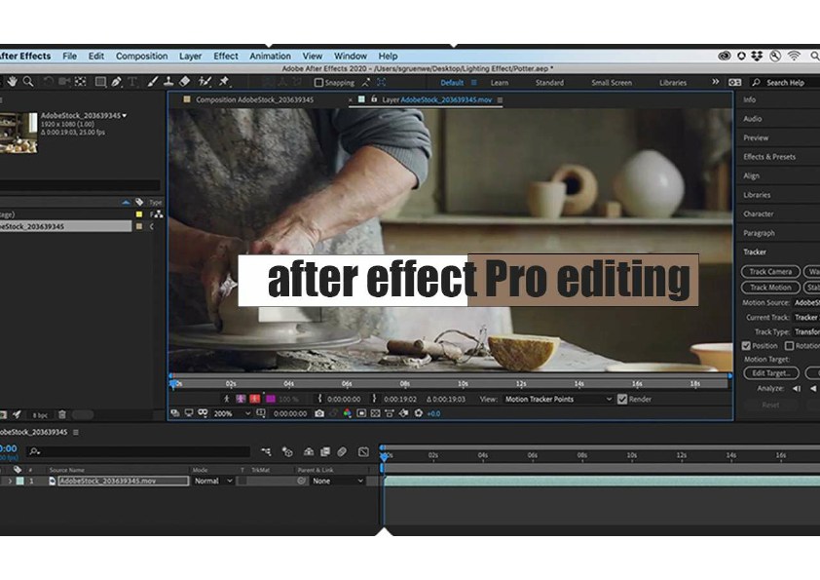Click hide shy layers icon in timeline

click(x=309, y=451)
